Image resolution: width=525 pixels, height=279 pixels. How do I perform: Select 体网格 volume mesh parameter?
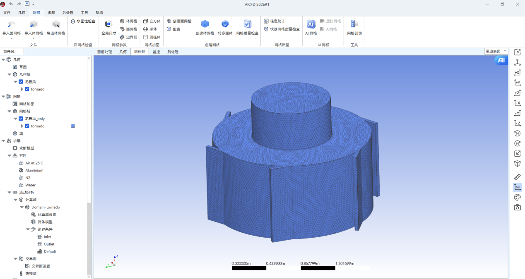(x=128, y=21)
